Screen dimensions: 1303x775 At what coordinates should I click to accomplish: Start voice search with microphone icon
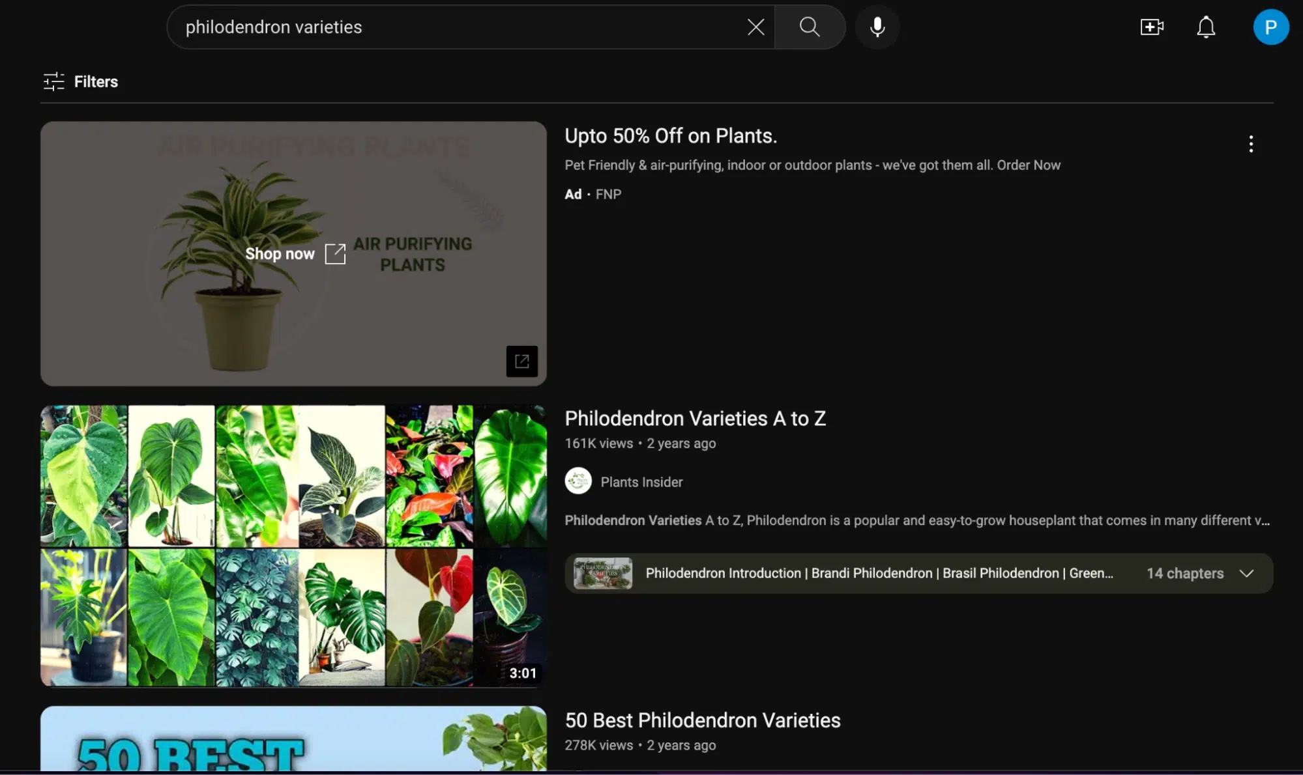[x=877, y=27]
